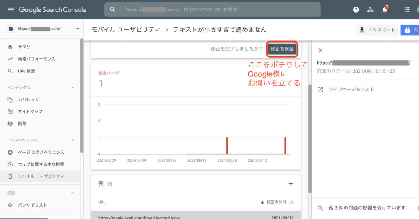419x220 pixels.
Task: Click ライブページをテスト link
Action: tap(351, 90)
